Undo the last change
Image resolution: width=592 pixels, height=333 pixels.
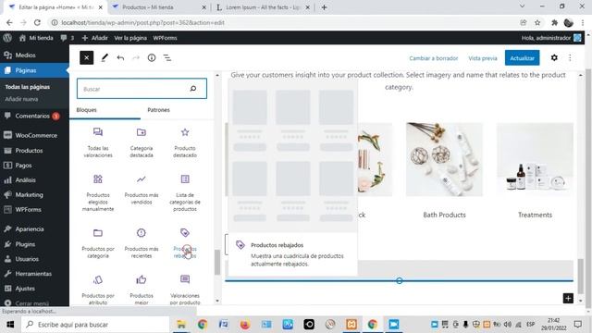(120, 57)
